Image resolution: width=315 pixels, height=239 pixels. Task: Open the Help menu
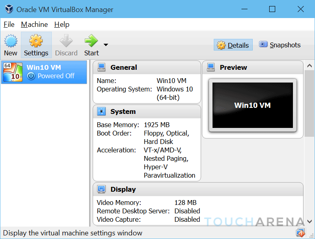[x=62, y=24]
